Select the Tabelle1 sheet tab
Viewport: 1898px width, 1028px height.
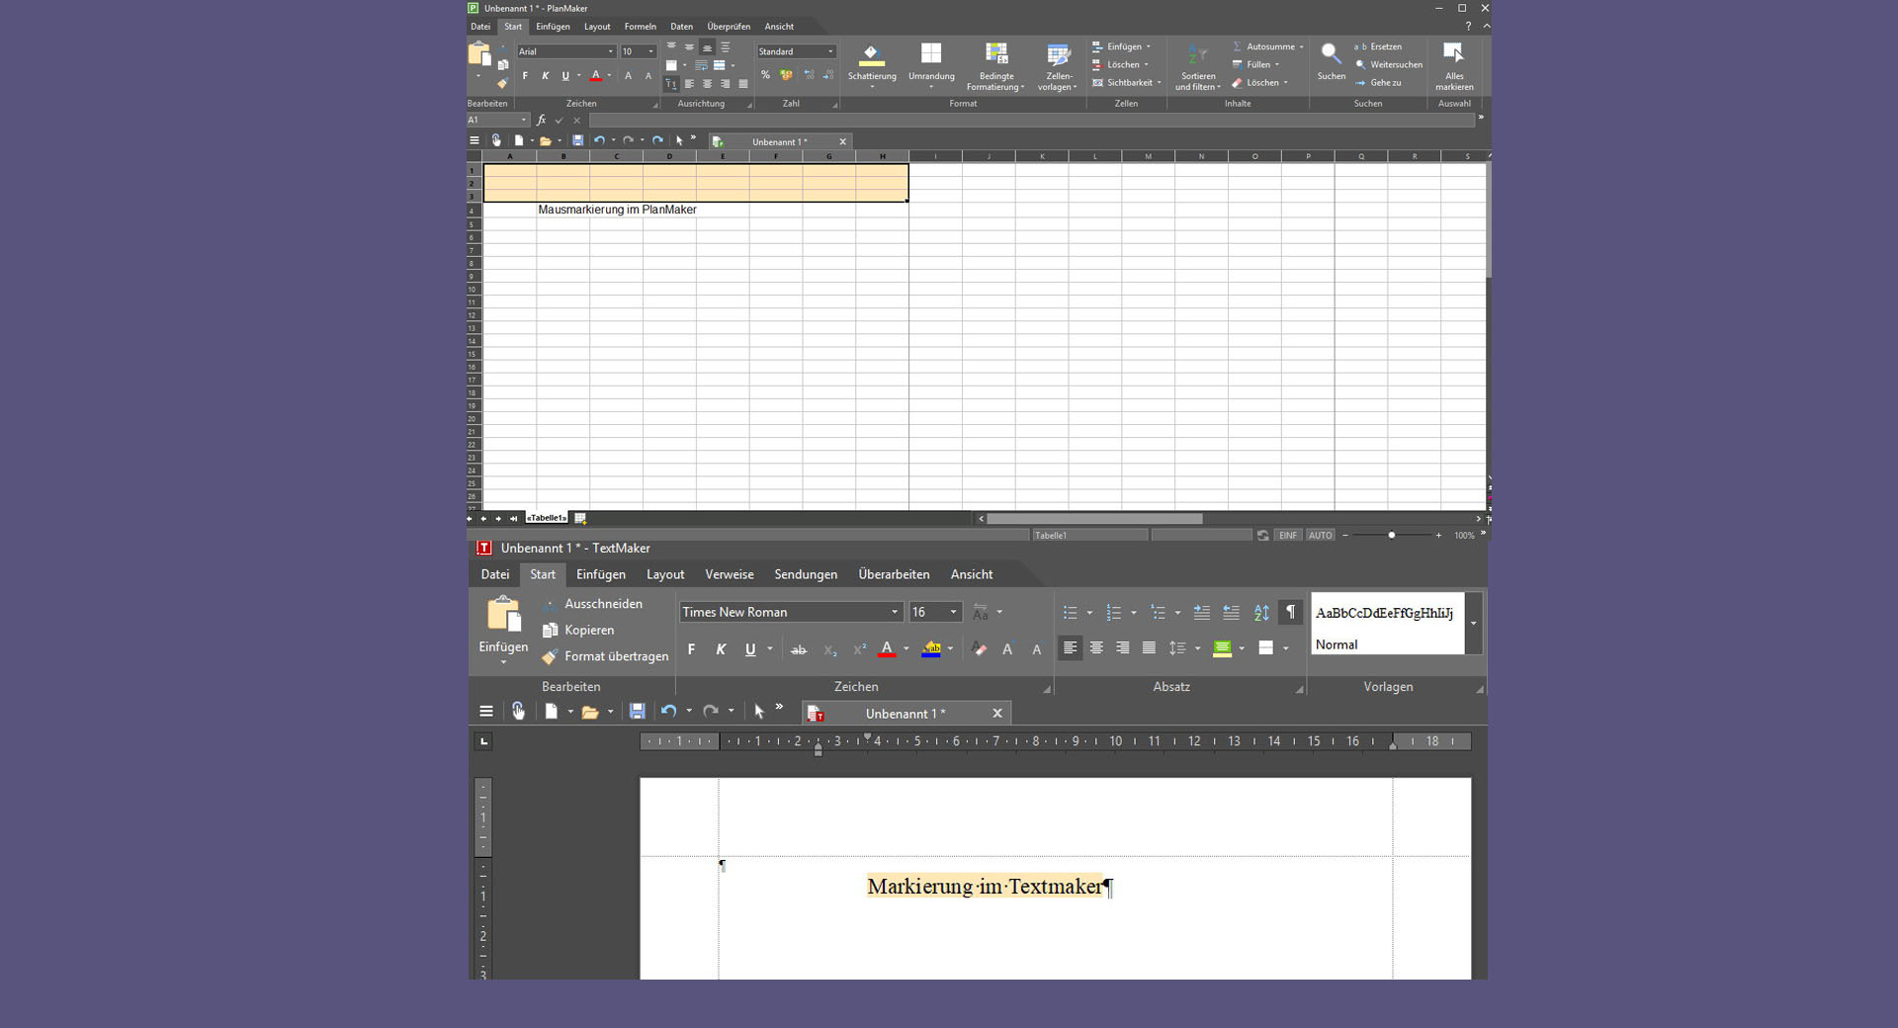click(547, 519)
